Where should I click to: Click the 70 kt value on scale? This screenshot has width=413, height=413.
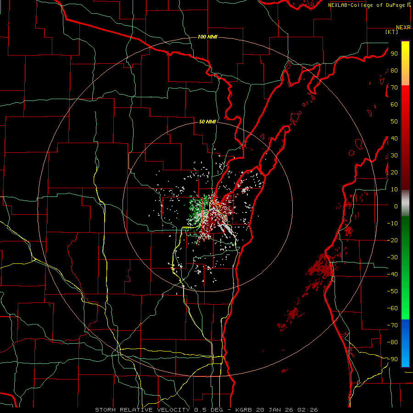point(394,88)
